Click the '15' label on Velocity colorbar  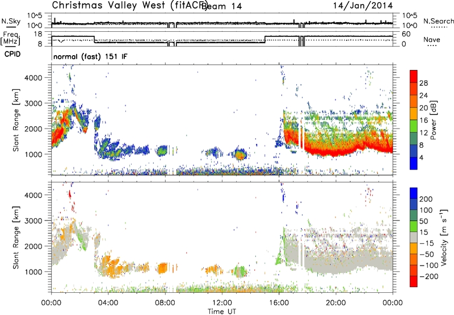pos(423,232)
